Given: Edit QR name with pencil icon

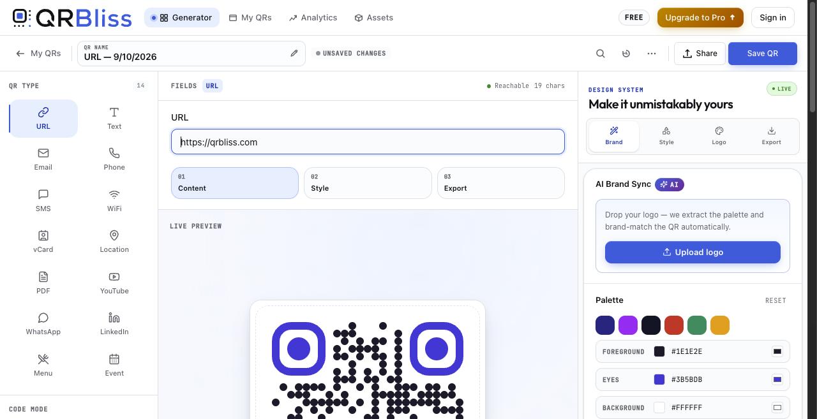Looking at the screenshot, I should coord(294,54).
